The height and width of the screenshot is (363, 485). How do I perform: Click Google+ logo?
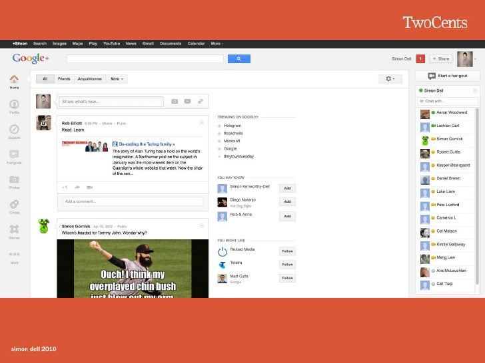(31, 58)
